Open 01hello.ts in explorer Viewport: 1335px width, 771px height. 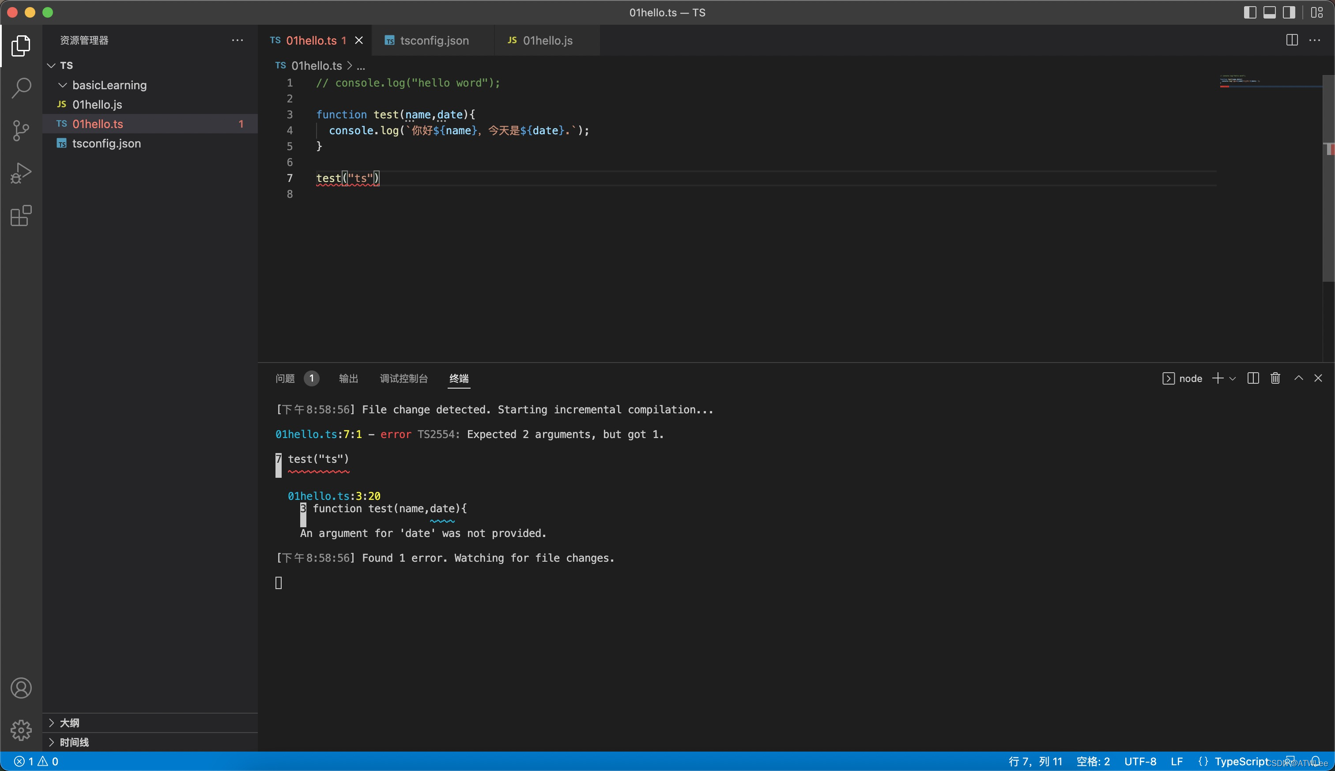tap(150, 124)
